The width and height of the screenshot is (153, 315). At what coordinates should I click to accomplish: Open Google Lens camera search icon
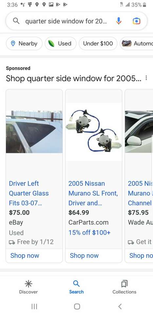coord(137,21)
